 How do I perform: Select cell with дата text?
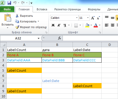[x=57, y=50]
